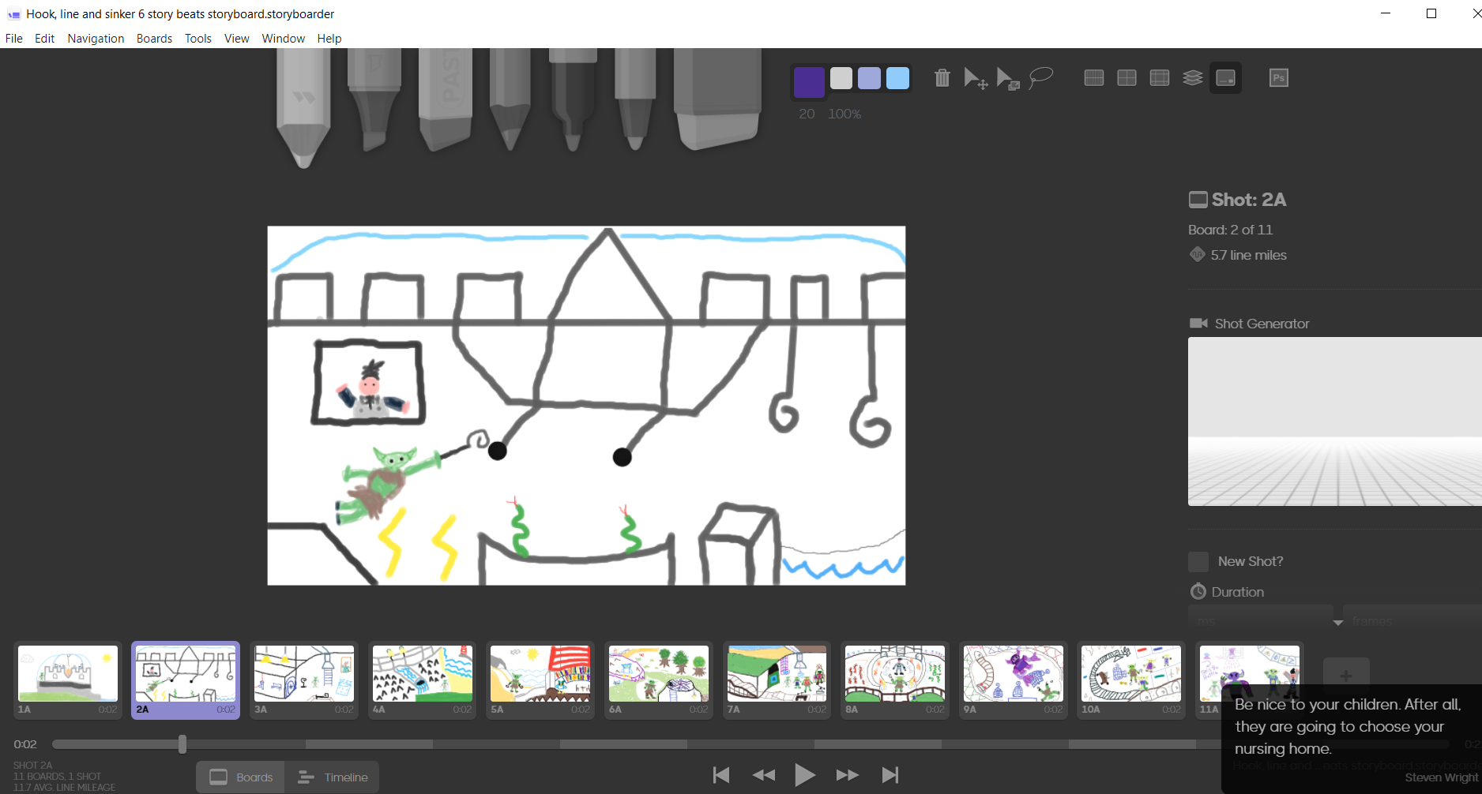This screenshot has height=794, width=1482.
Task: Pick the dark purple current color swatch
Action: pos(809,81)
